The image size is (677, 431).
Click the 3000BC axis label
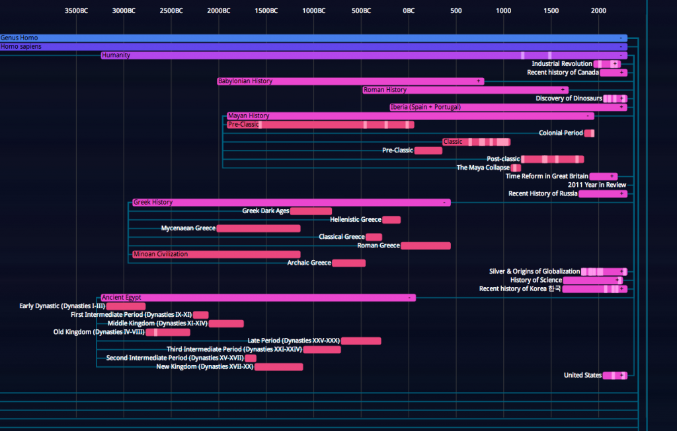point(124,11)
